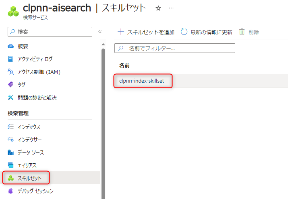This screenshot has width=288, height=199.
Task: Click the データ ソース icon
Action: pos(11,152)
